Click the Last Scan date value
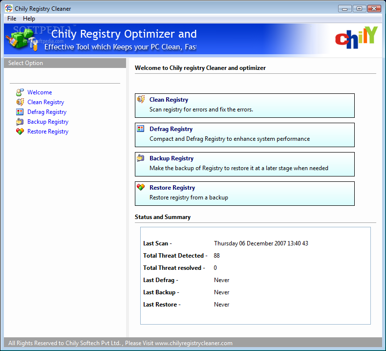Screen dimensions: 386x351 [261, 243]
